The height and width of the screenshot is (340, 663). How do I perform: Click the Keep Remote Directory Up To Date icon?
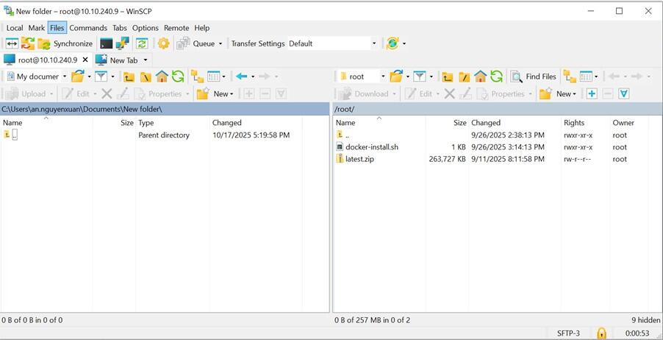tap(142, 43)
